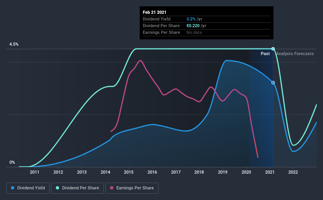This screenshot has height=200, width=323.
Task: Click the Analysts Forecasts label
Action: (x=295, y=54)
